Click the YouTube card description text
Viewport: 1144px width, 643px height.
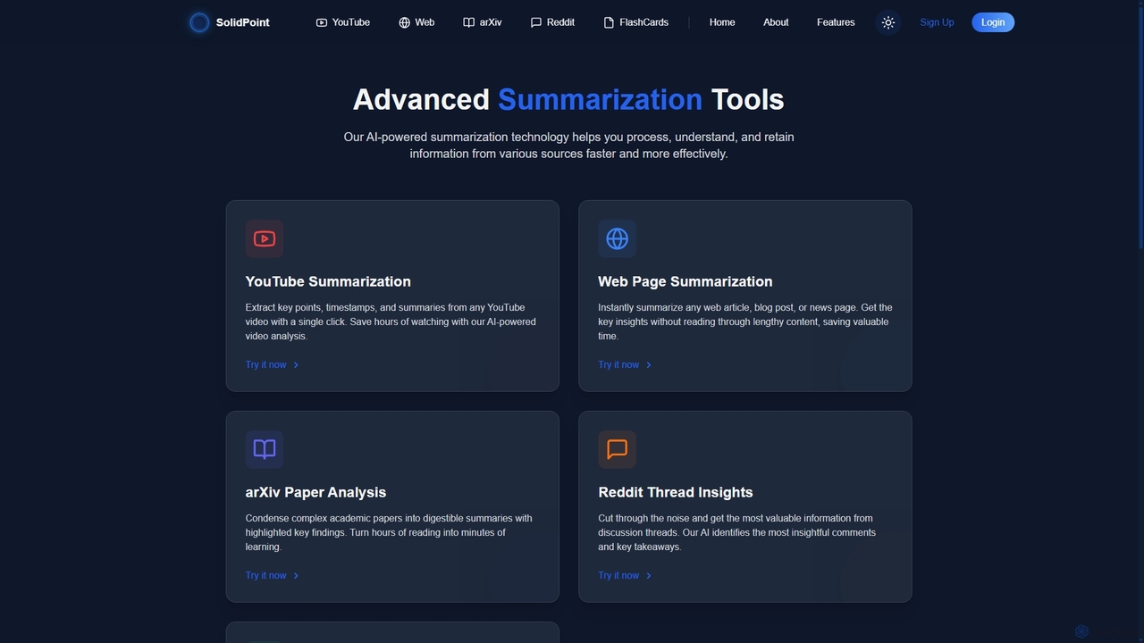(391, 321)
